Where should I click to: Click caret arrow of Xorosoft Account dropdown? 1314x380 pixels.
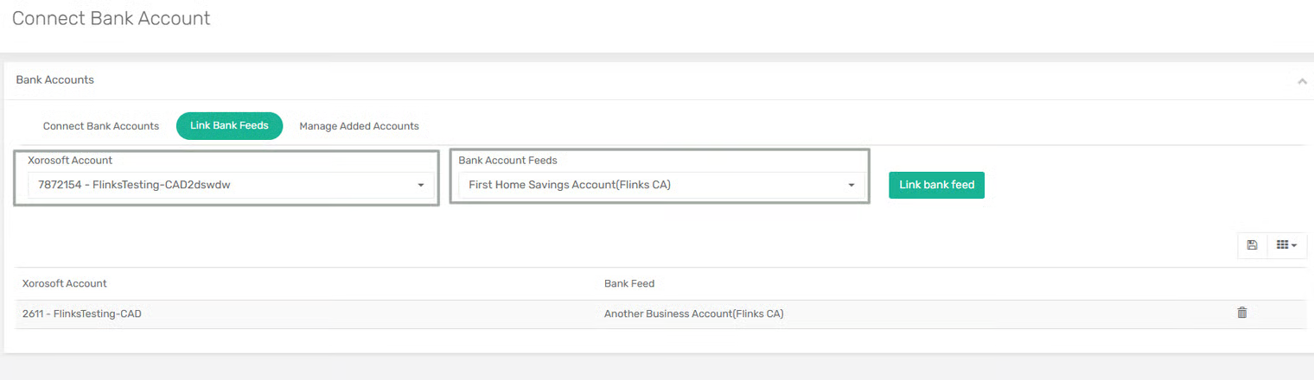(x=421, y=185)
